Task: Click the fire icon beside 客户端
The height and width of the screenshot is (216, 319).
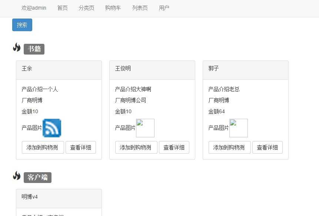Action: (17, 176)
